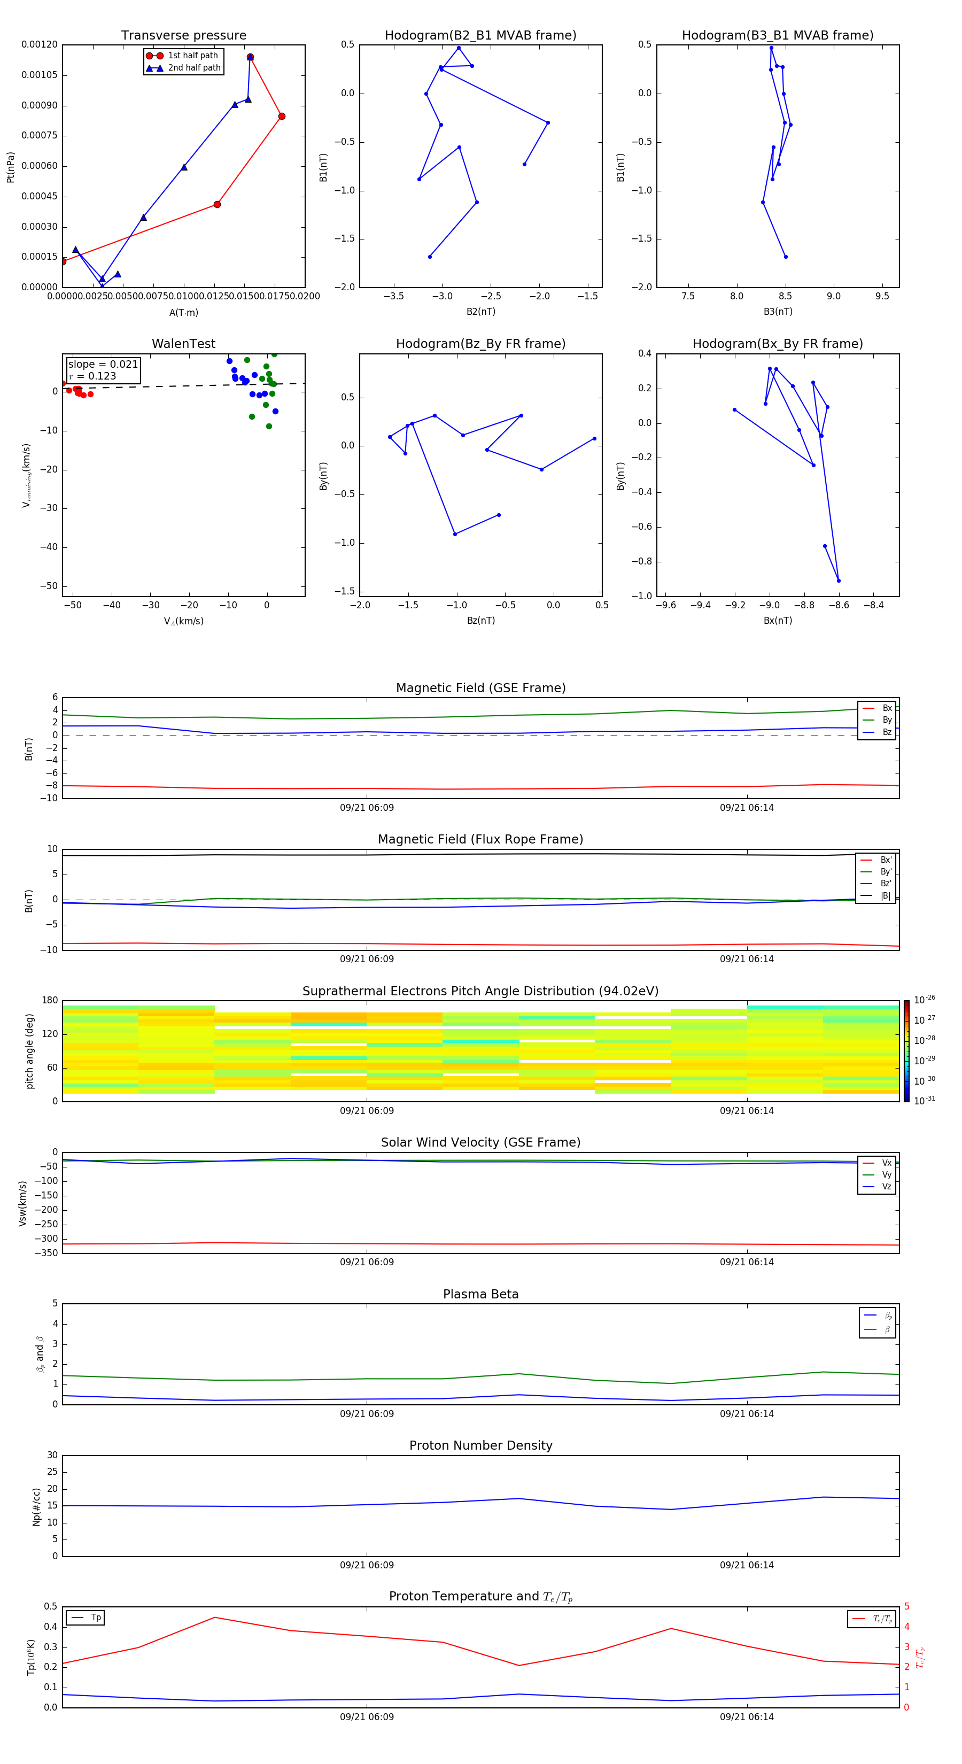Click the "A(T·m)" x-axis label
The width and height of the screenshot is (962, 1764).
(183, 312)
